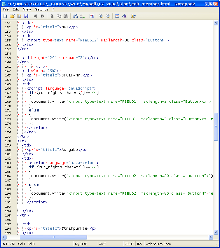Open the Select Scheme toolbar icon
Image resolution: width=220 pixels, height=248 pixels.
[x=117, y=16]
